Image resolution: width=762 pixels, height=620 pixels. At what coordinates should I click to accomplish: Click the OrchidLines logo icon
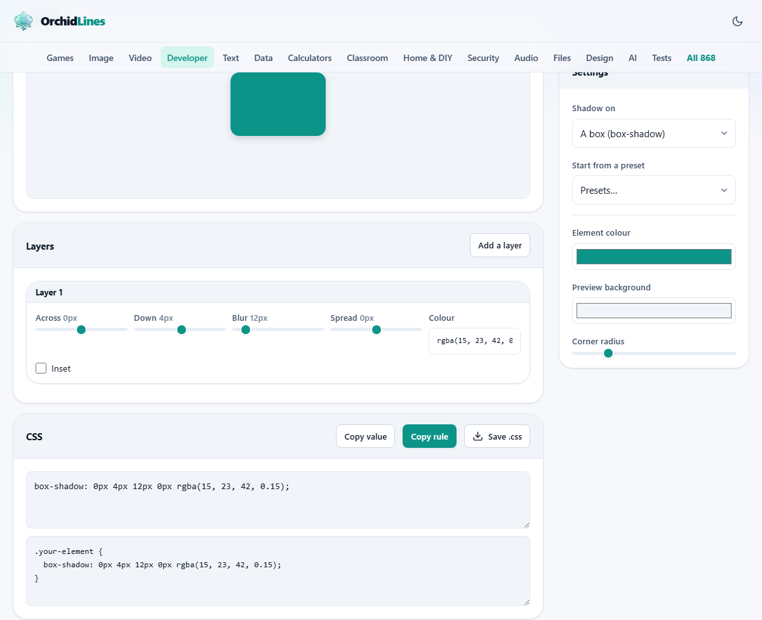[23, 21]
